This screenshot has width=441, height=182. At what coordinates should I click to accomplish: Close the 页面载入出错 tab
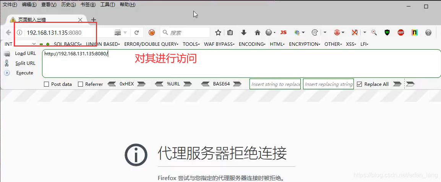click(x=80, y=20)
